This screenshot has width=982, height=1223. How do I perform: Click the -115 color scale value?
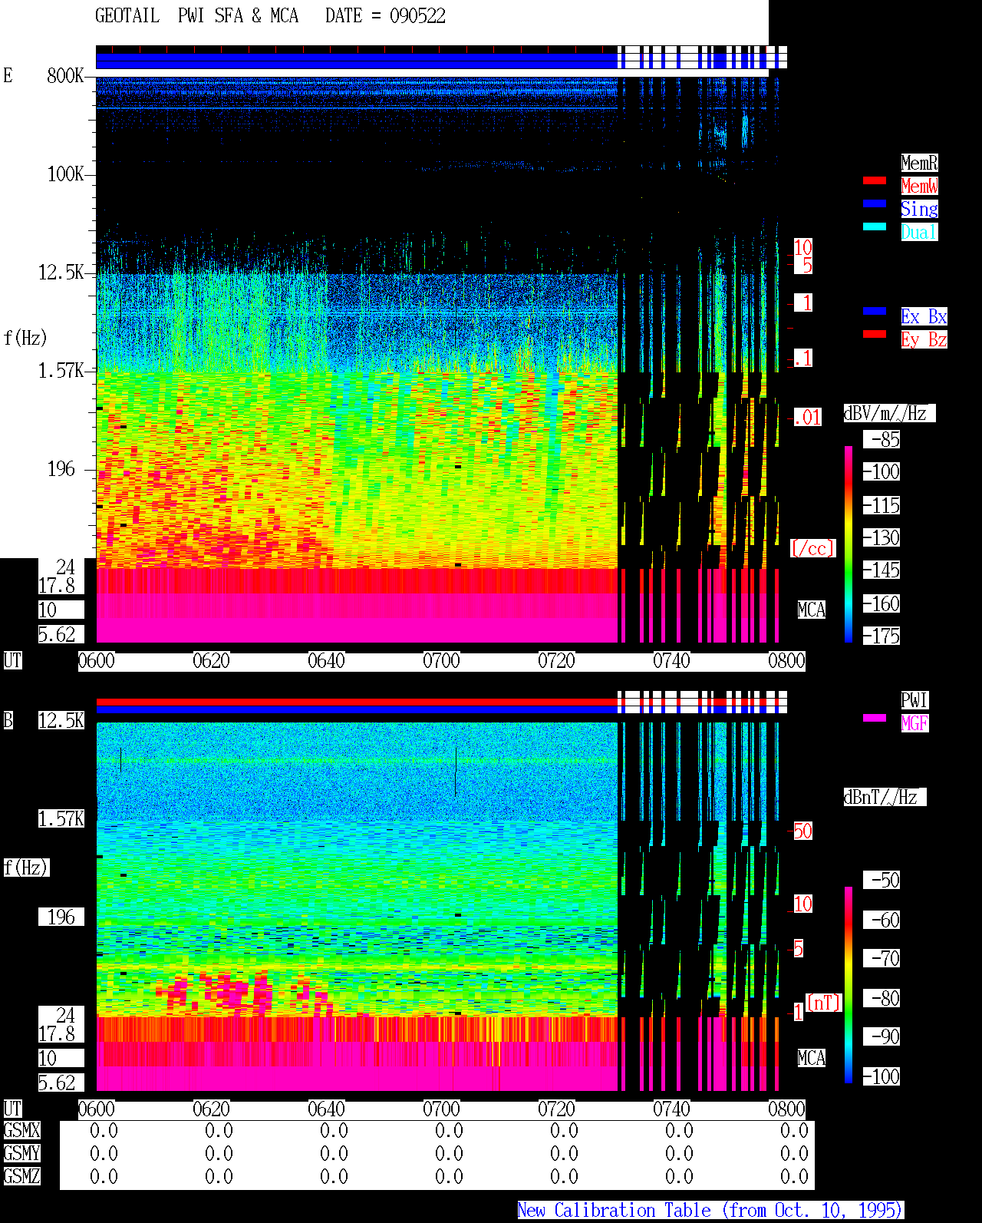(881, 505)
